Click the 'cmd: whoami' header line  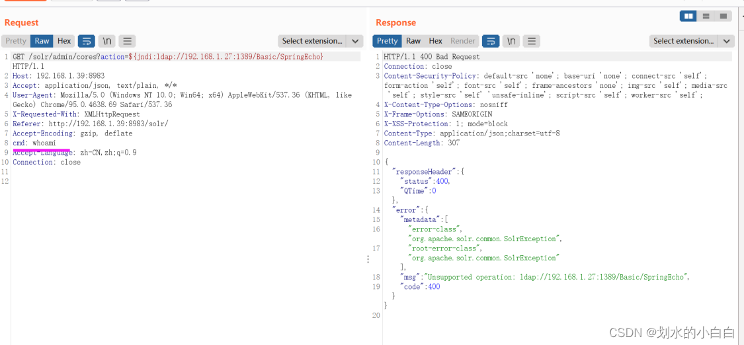pyautogui.click(x=34, y=143)
